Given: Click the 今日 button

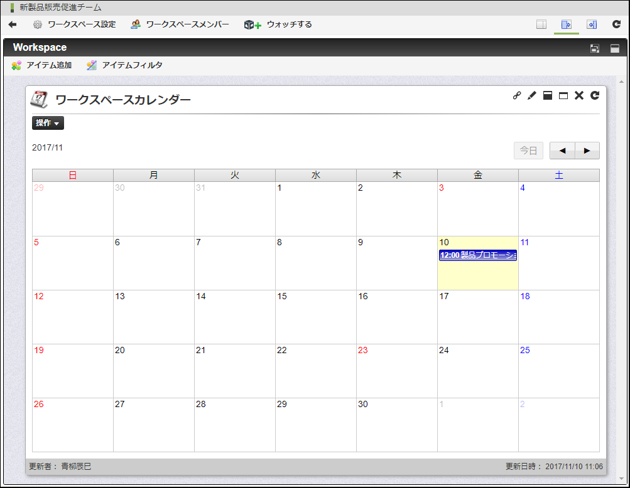Looking at the screenshot, I should [x=528, y=151].
